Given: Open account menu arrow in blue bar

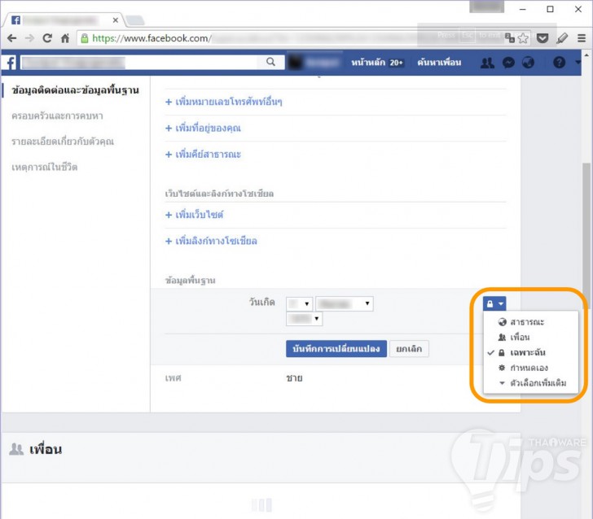Looking at the screenshot, I should [x=578, y=62].
